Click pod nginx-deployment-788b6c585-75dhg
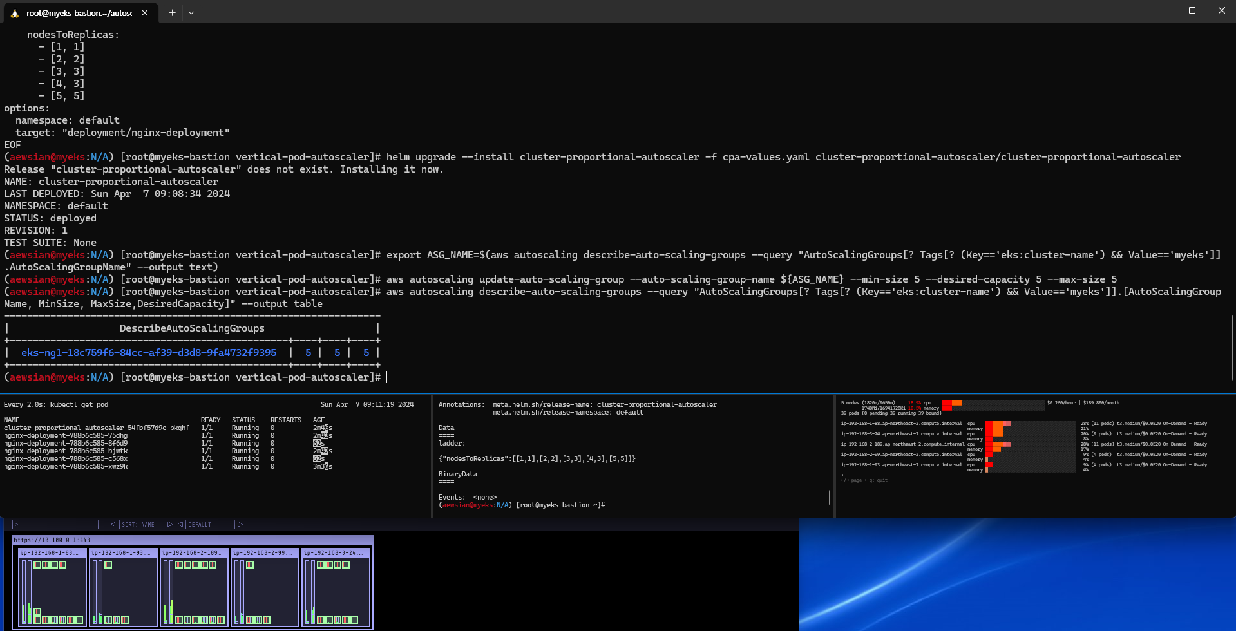Viewport: 1236px width, 631px height. point(66,436)
